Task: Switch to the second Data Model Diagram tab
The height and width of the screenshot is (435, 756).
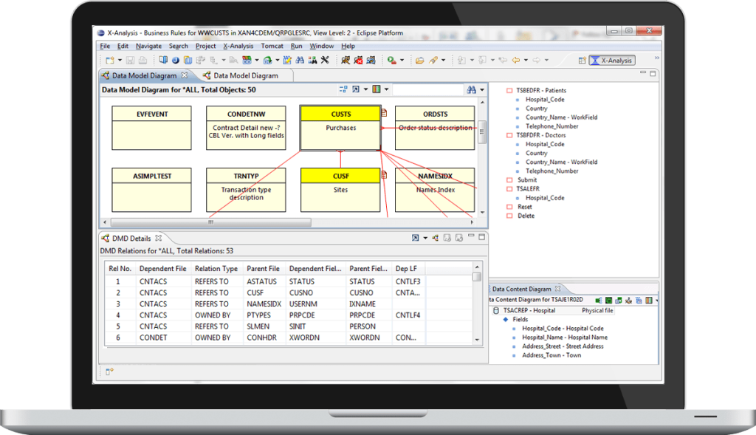Action: point(246,75)
